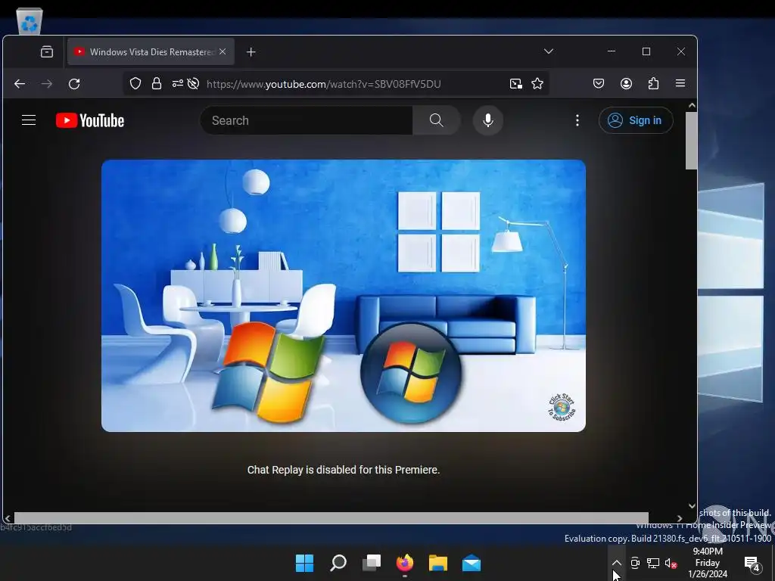This screenshot has height=581, width=775.
Task: Select the Windows Vista Dies Remastered tab
Action: [151, 52]
